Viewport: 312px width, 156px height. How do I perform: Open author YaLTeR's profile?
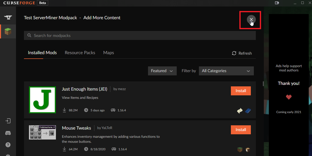[x=107, y=128]
